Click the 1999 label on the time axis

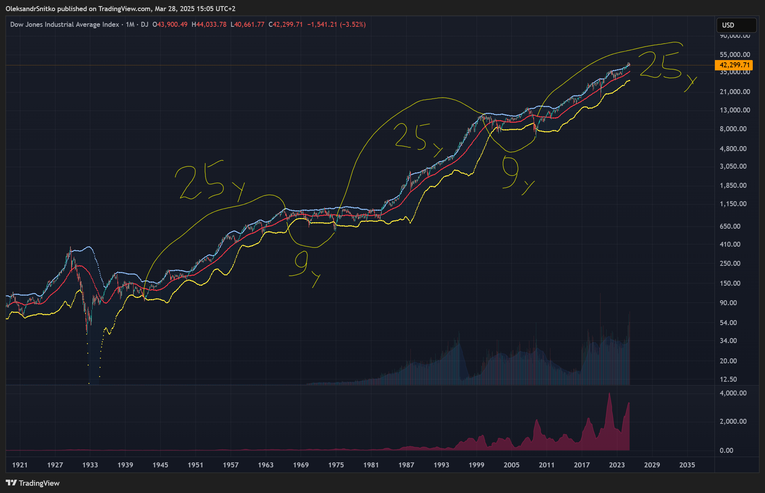tap(477, 465)
